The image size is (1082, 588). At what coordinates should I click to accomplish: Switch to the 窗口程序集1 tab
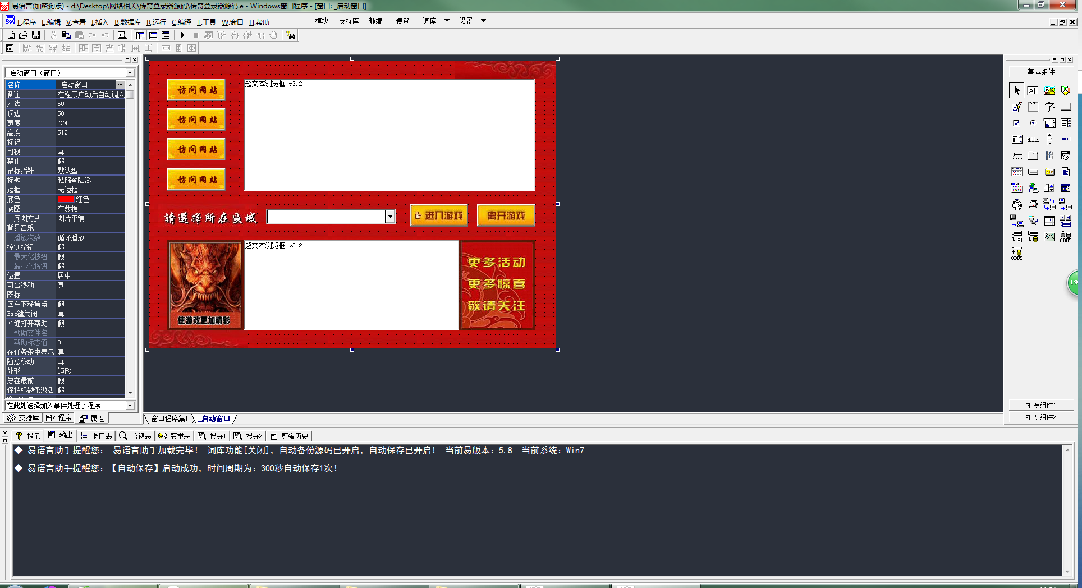tap(169, 419)
